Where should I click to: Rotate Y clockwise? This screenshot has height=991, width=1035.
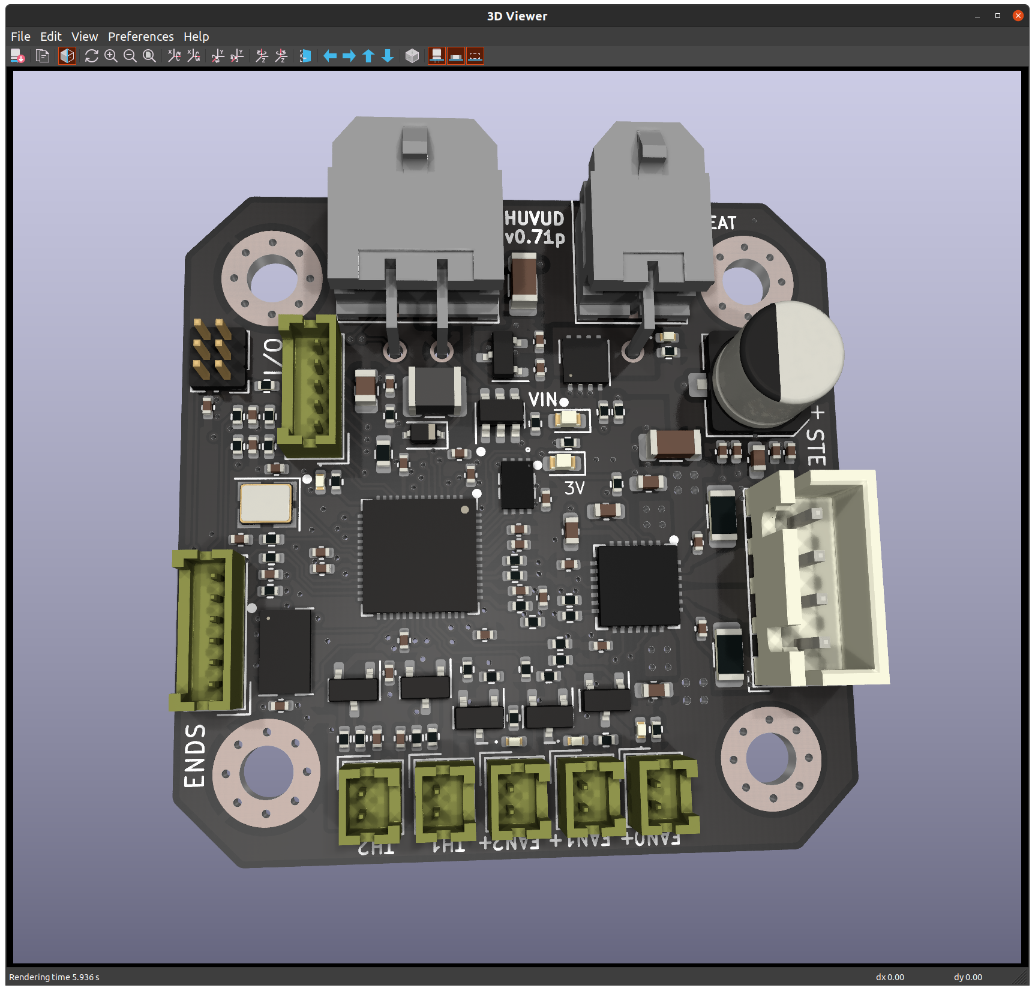(x=218, y=56)
